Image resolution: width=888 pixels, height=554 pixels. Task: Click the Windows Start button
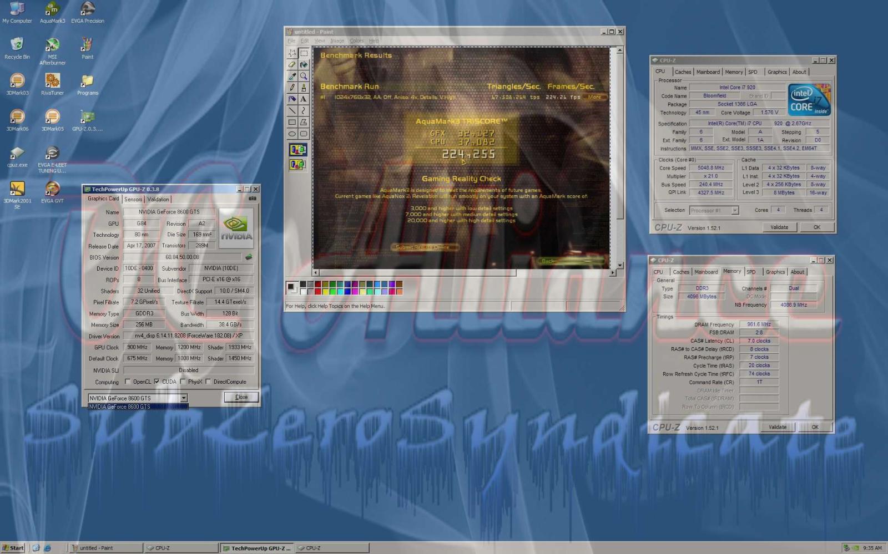[x=13, y=548]
